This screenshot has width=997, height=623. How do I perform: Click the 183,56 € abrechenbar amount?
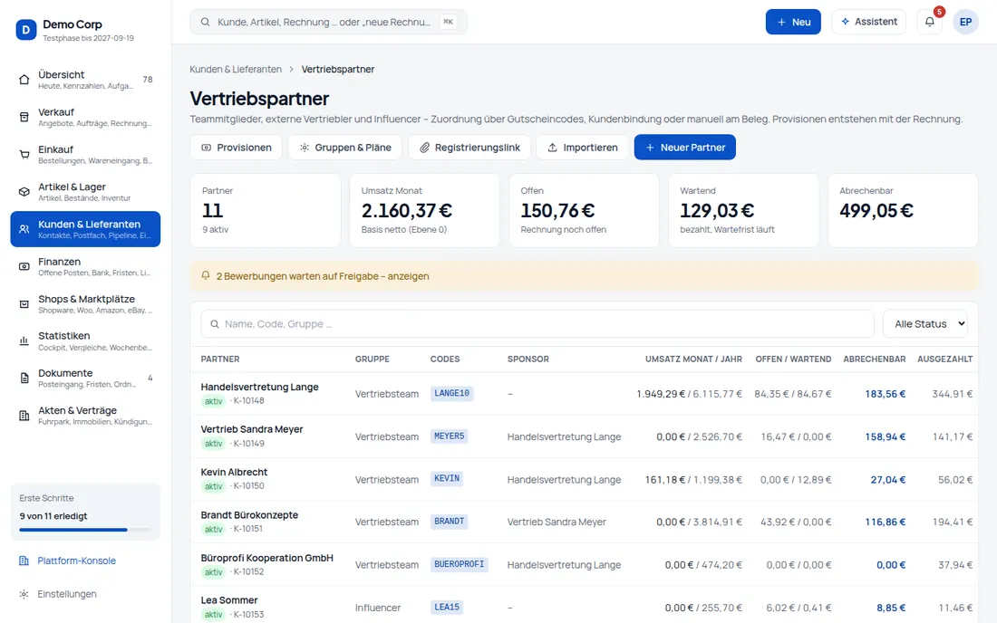(886, 394)
